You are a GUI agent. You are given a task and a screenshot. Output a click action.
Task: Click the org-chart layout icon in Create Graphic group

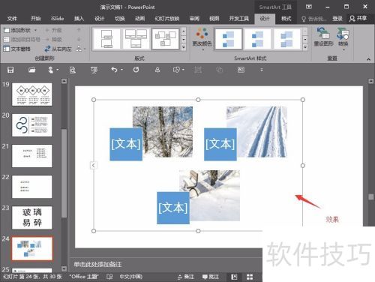(x=79, y=49)
